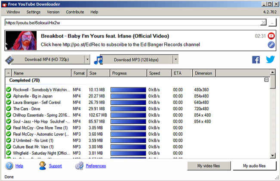
Task: Open the Twitter share icon
Action: [270, 59]
